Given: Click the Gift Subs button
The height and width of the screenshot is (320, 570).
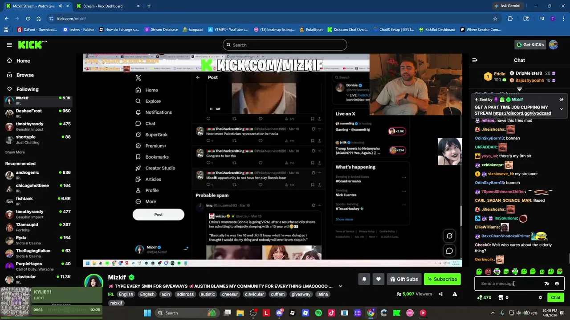Looking at the screenshot, I should (x=404, y=279).
